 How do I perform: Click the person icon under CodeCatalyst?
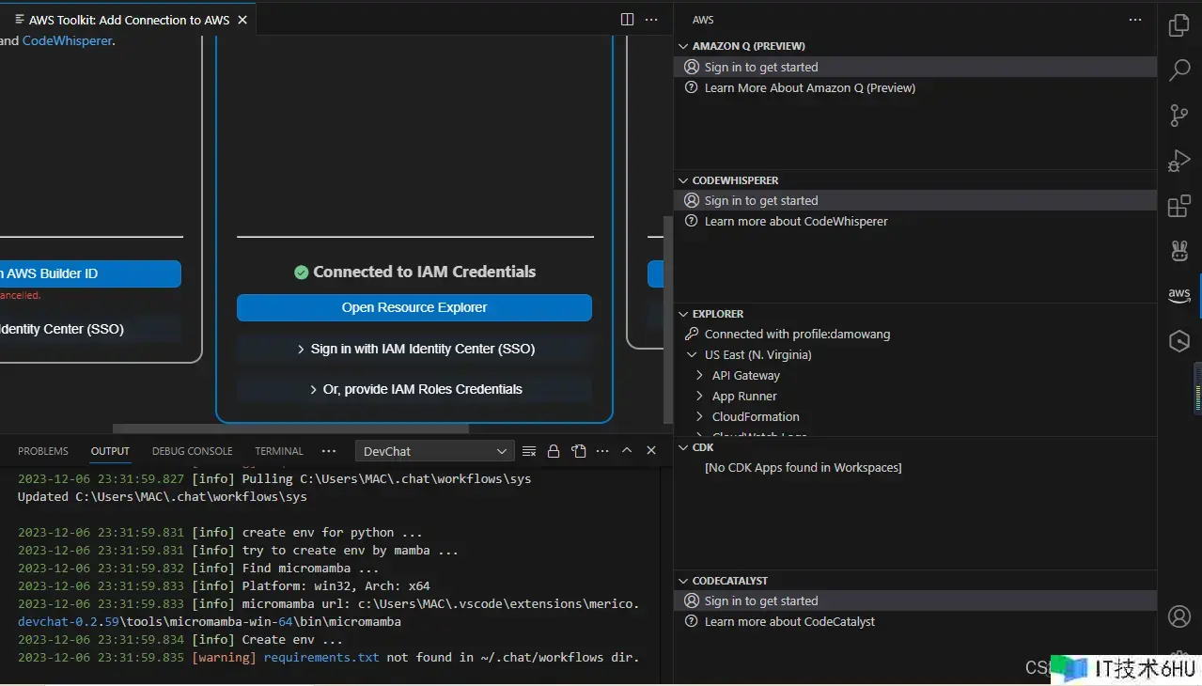point(692,600)
